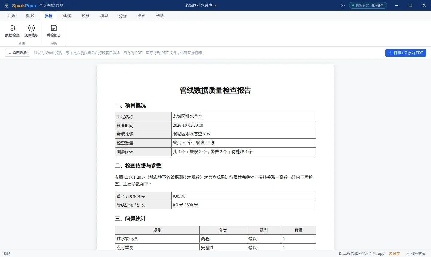
Task: Switch to the 开始 ribbon tab
Action: (11, 16)
